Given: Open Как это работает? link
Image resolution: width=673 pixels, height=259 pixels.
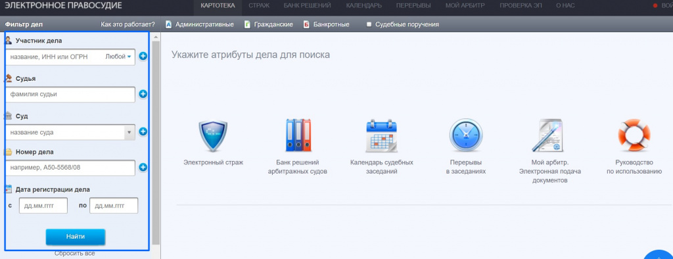Looking at the screenshot, I should [128, 24].
